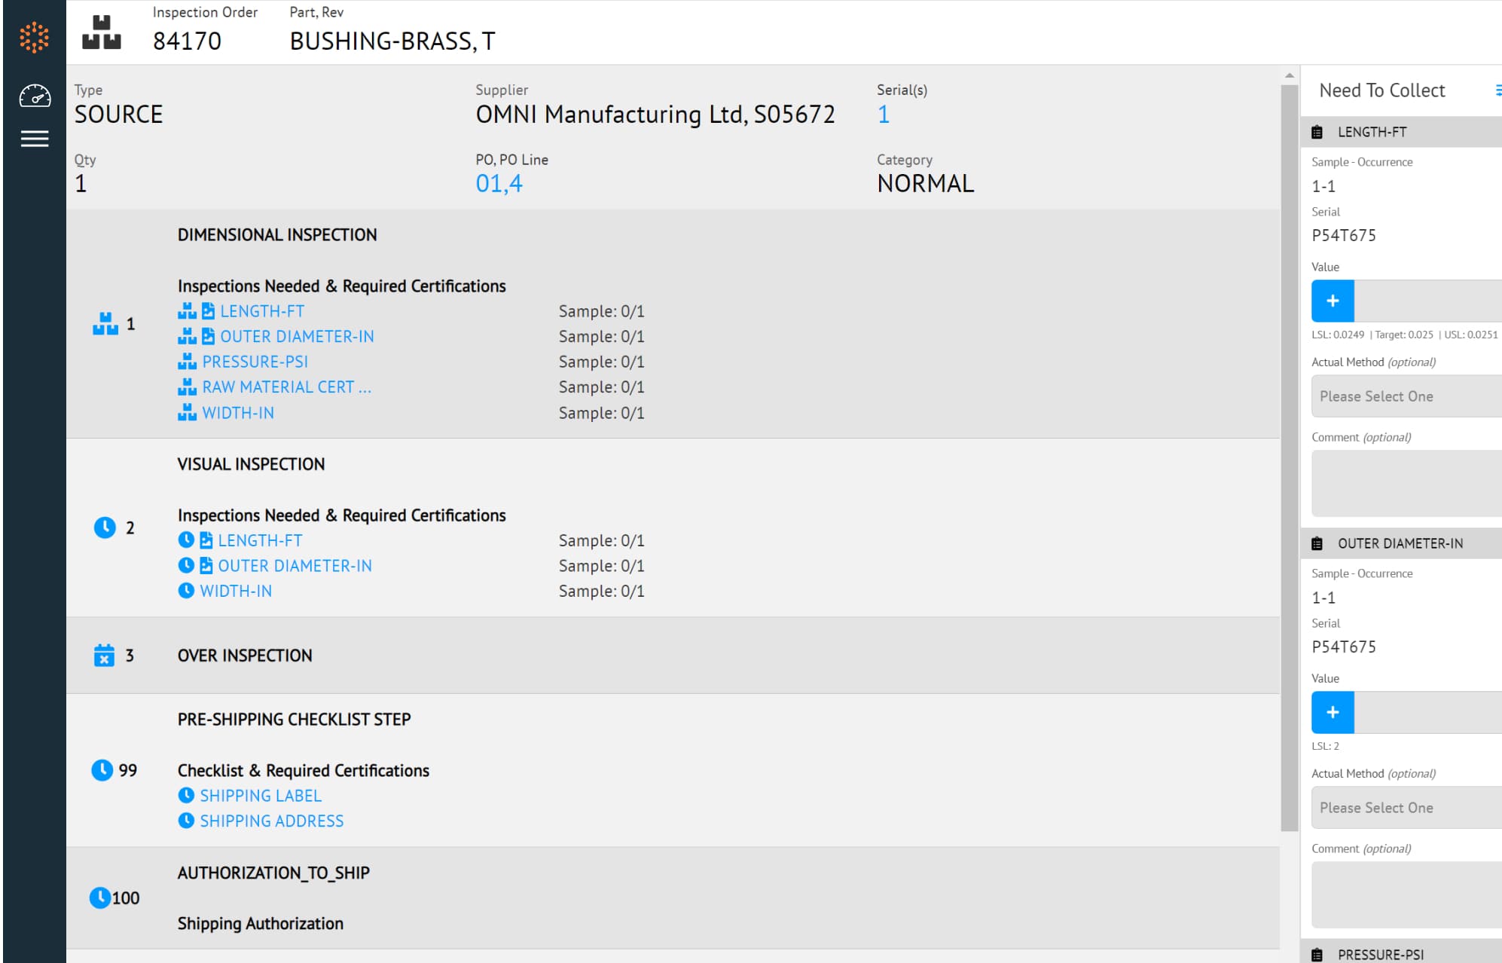Click the calendar icon for Over Inspection step
This screenshot has width=1502, height=963.
[x=104, y=655]
